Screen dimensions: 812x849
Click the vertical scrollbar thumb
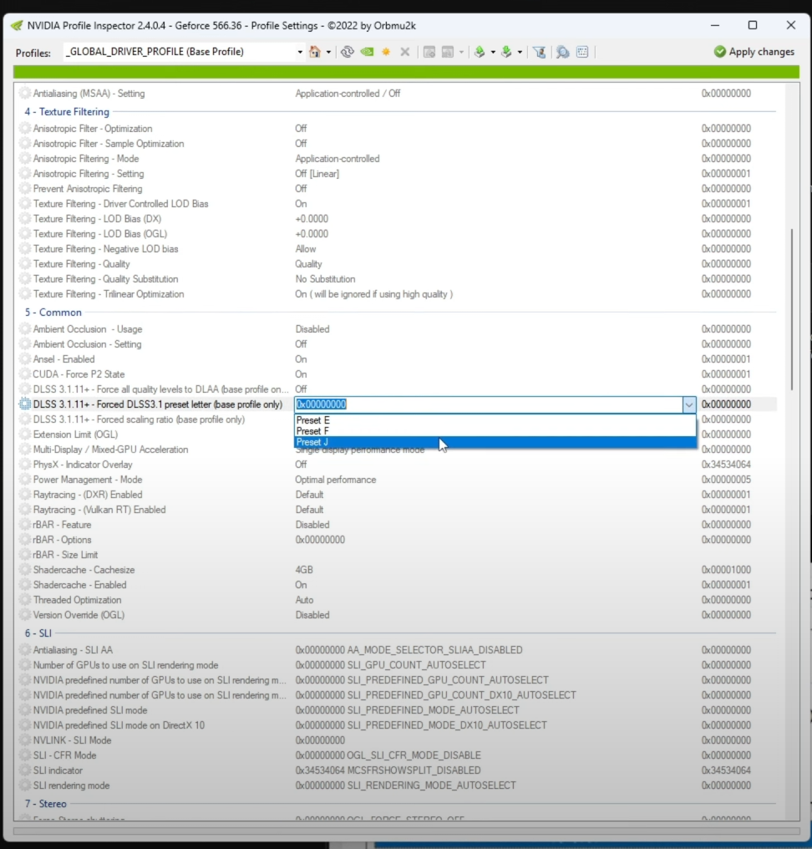tap(791, 301)
